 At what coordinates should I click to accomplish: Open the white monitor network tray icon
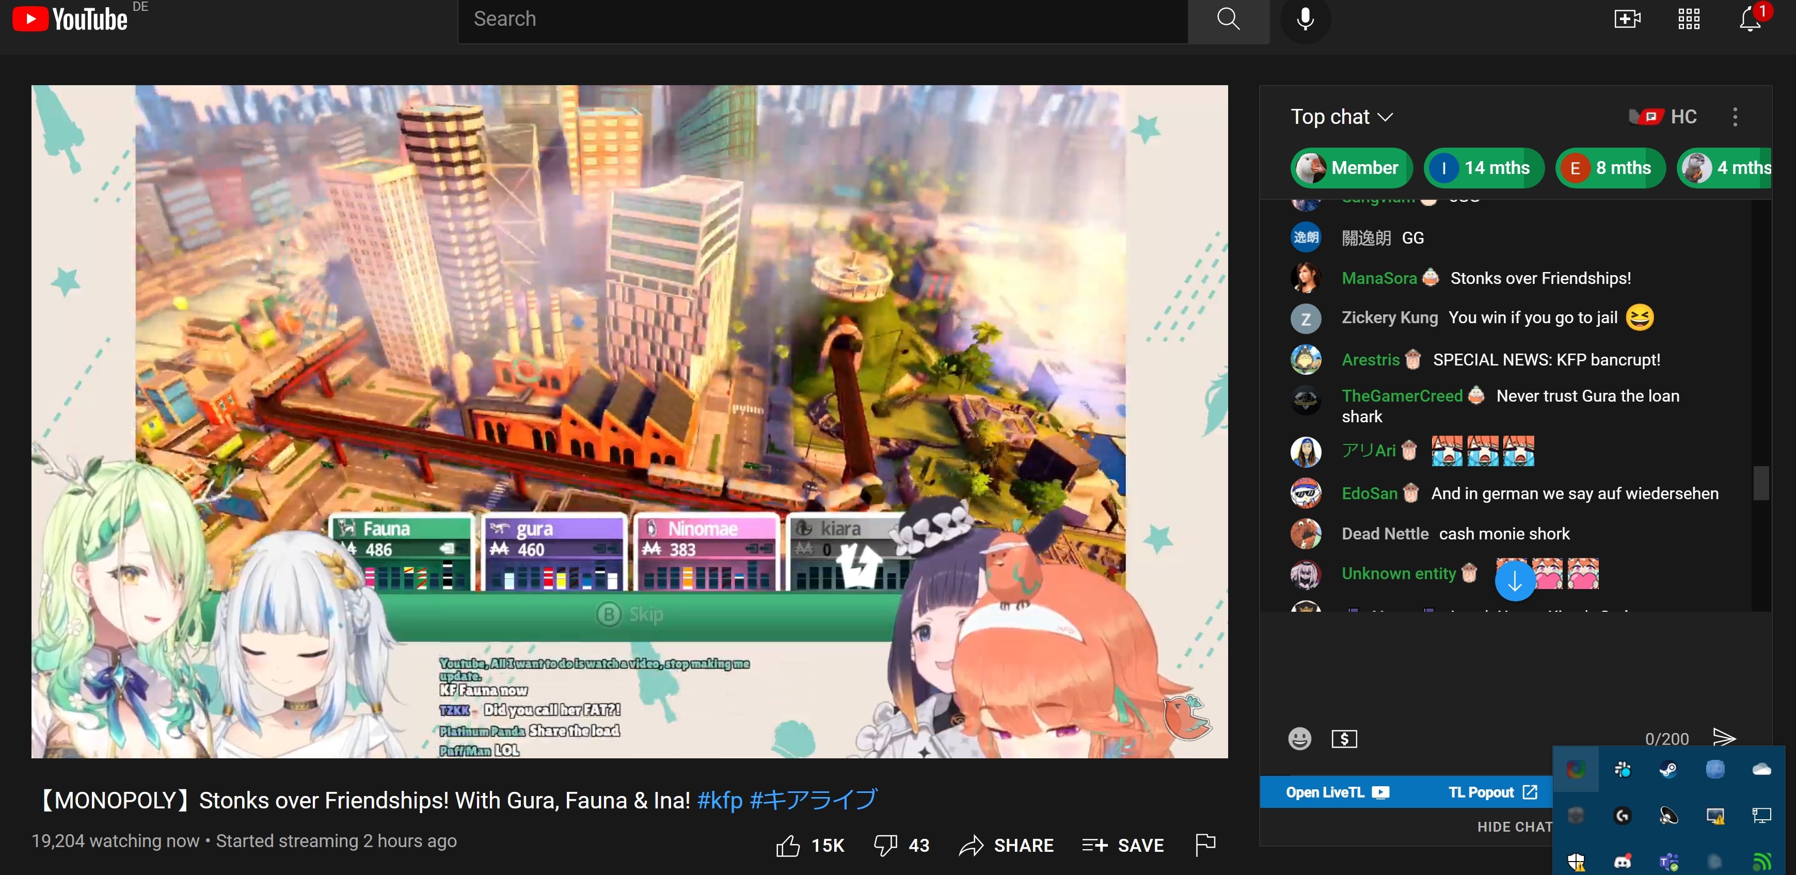[1761, 815]
